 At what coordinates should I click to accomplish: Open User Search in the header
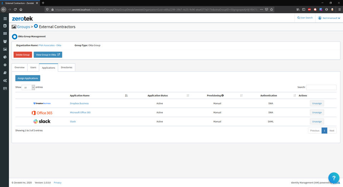click(x=305, y=18)
